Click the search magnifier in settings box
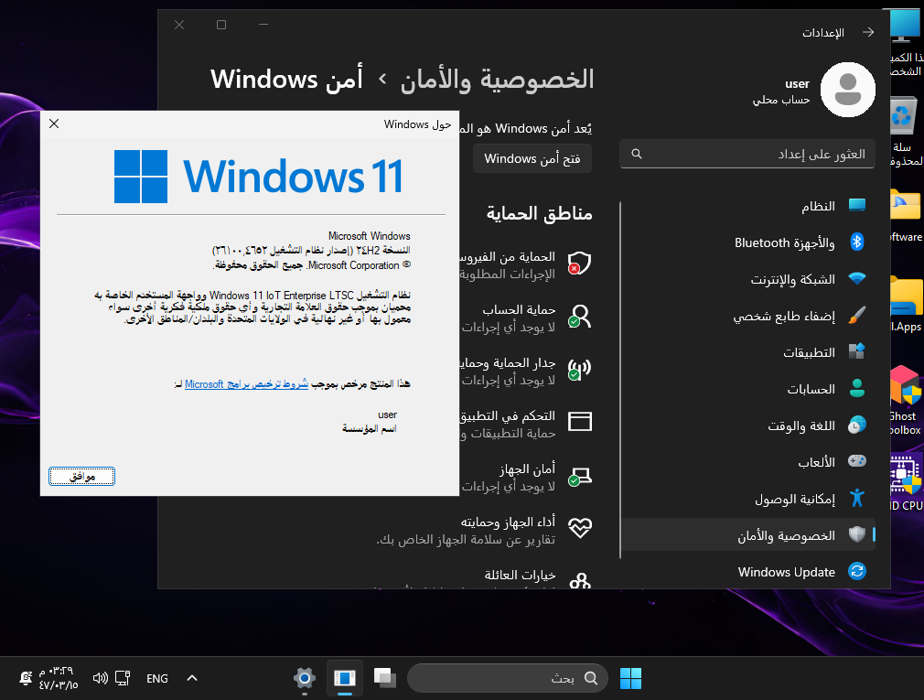Screen dimensions: 924x700 [637, 154]
